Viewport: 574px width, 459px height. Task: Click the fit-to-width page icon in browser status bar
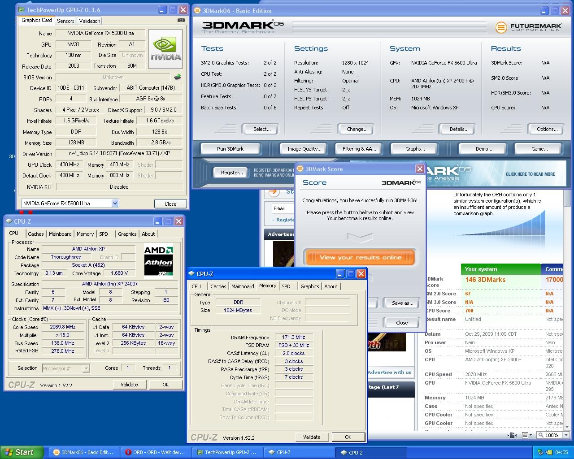(512, 435)
